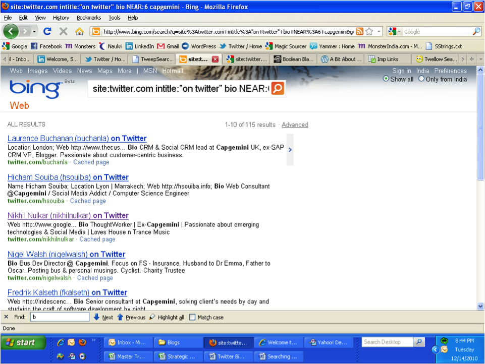Click the Stop loading X icon
The width and height of the screenshot is (485, 364).
(64, 31)
